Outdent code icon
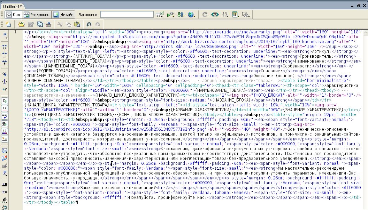Screen dimensions: 368x210 5,193
